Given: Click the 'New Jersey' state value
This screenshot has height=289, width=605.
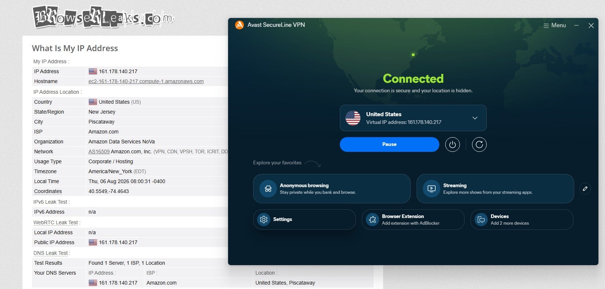Looking at the screenshot, I should (102, 112).
